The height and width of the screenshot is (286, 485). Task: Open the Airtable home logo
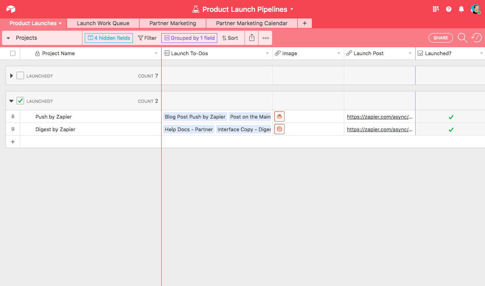pos(11,9)
